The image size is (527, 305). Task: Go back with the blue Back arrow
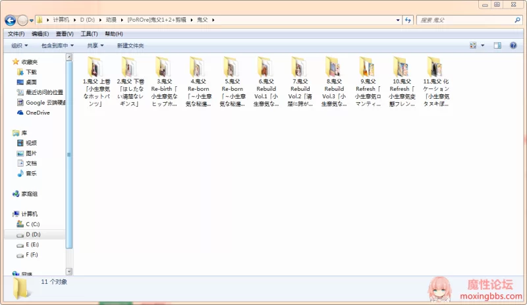pyautogui.click(x=10, y=20)
